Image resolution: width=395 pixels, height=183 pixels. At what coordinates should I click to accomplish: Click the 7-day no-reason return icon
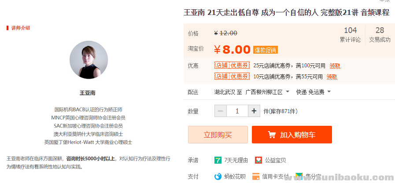[x=218, y=160]
